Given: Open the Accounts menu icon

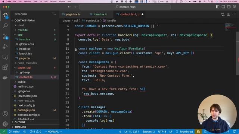Looking at the screenshot, I should coord(5,114).
